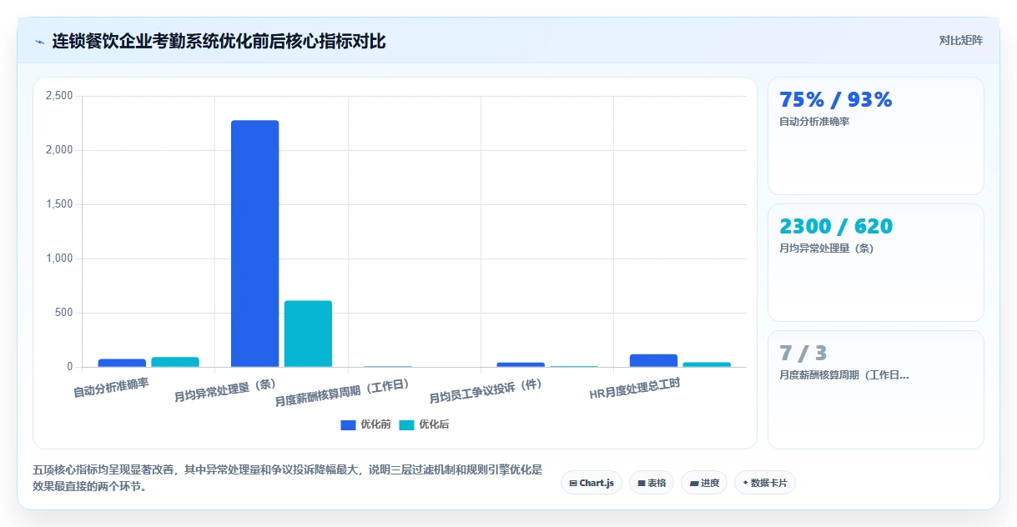This screenshot has height=527, width=1017.
Task: Click the 数据卡片 chip diamond icon
Action: click(x=745, y=482)
